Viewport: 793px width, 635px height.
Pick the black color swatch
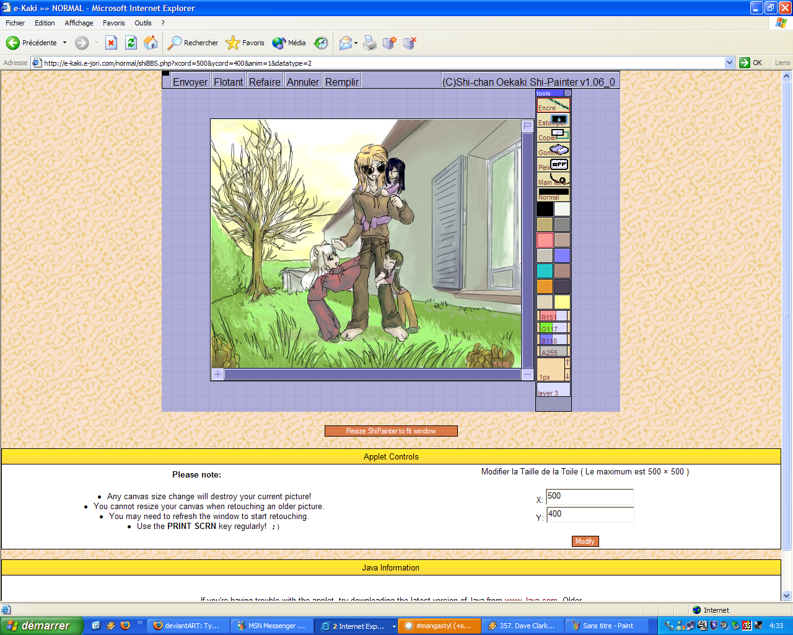pyautogui.click(x=545, y=210)
